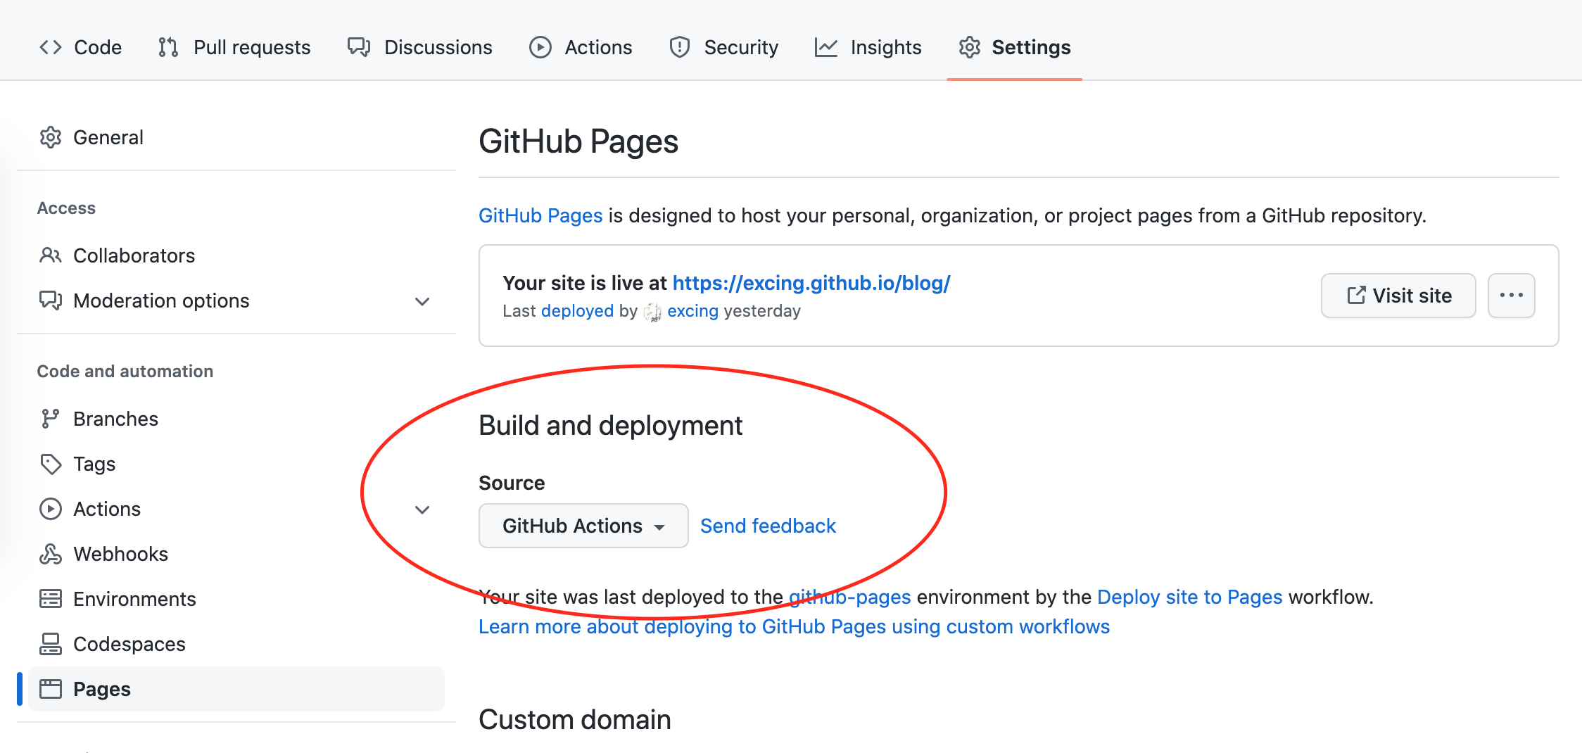Open Codespaces settings
Screen dimensions: 1582x753
(236, 644)
